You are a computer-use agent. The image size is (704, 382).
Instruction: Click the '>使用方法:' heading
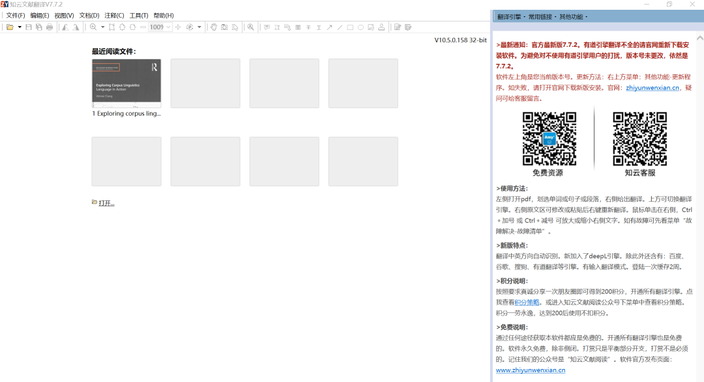coord(512,188)
